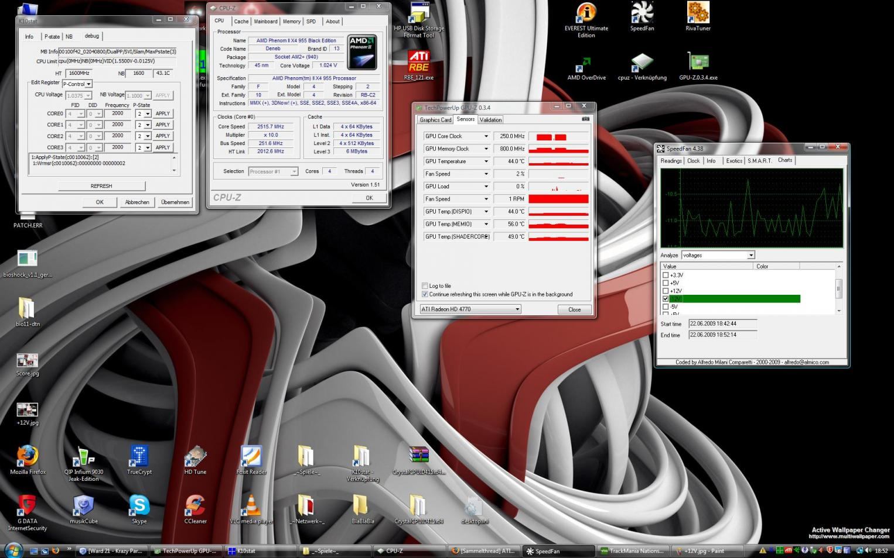894x558 pixels.
Task: Open bioshock_v1.1 desktop file
Action: 28,264
